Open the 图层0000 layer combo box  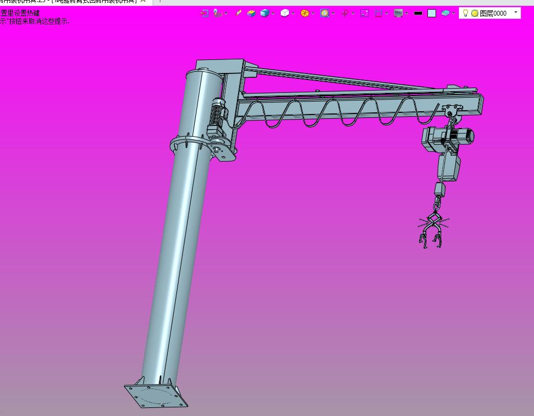point(490,14)
